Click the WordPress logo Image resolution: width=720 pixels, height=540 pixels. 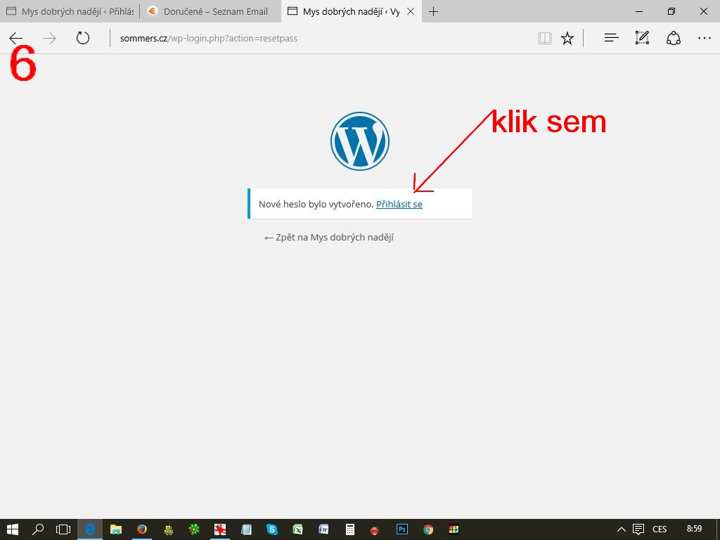[360, 141]
